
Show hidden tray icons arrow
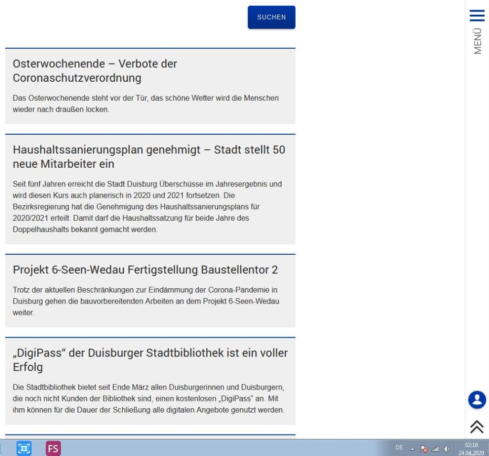[412, 449]
